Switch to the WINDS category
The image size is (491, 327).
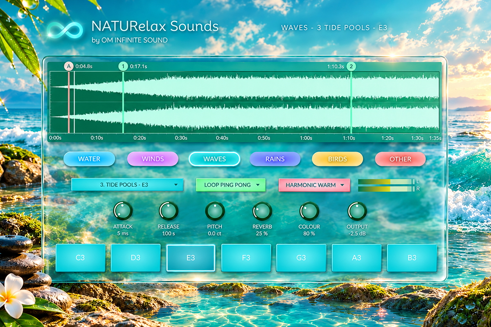[x=153, y=159]
